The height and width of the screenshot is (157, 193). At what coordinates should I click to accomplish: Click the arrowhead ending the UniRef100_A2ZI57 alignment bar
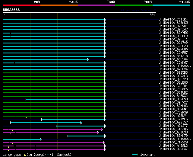81,123
